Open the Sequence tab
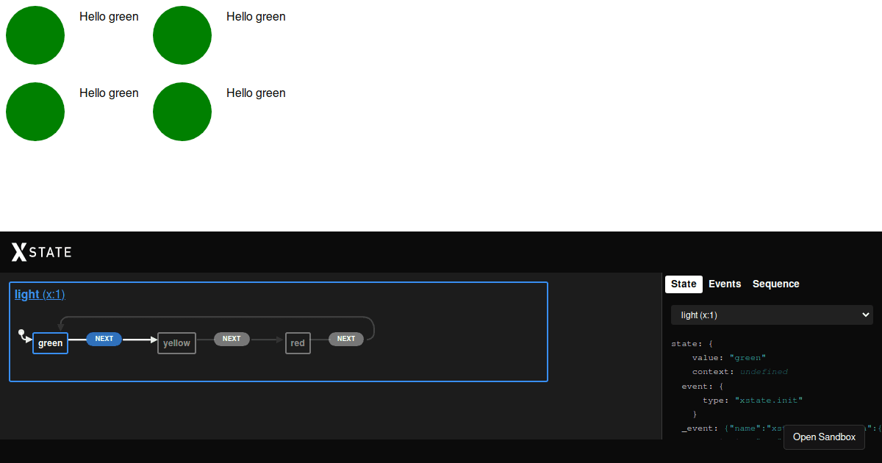This screenshot has width=882, height=463. tap(775, 284)
